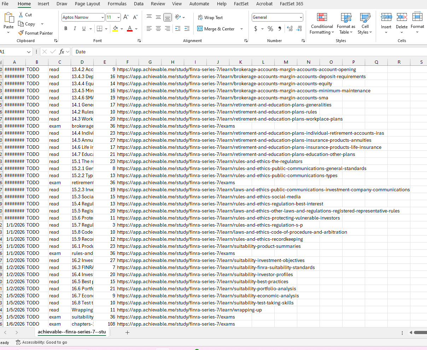Switch to the Page Layout tab
The image size is (427, 350).
point(87,4)
